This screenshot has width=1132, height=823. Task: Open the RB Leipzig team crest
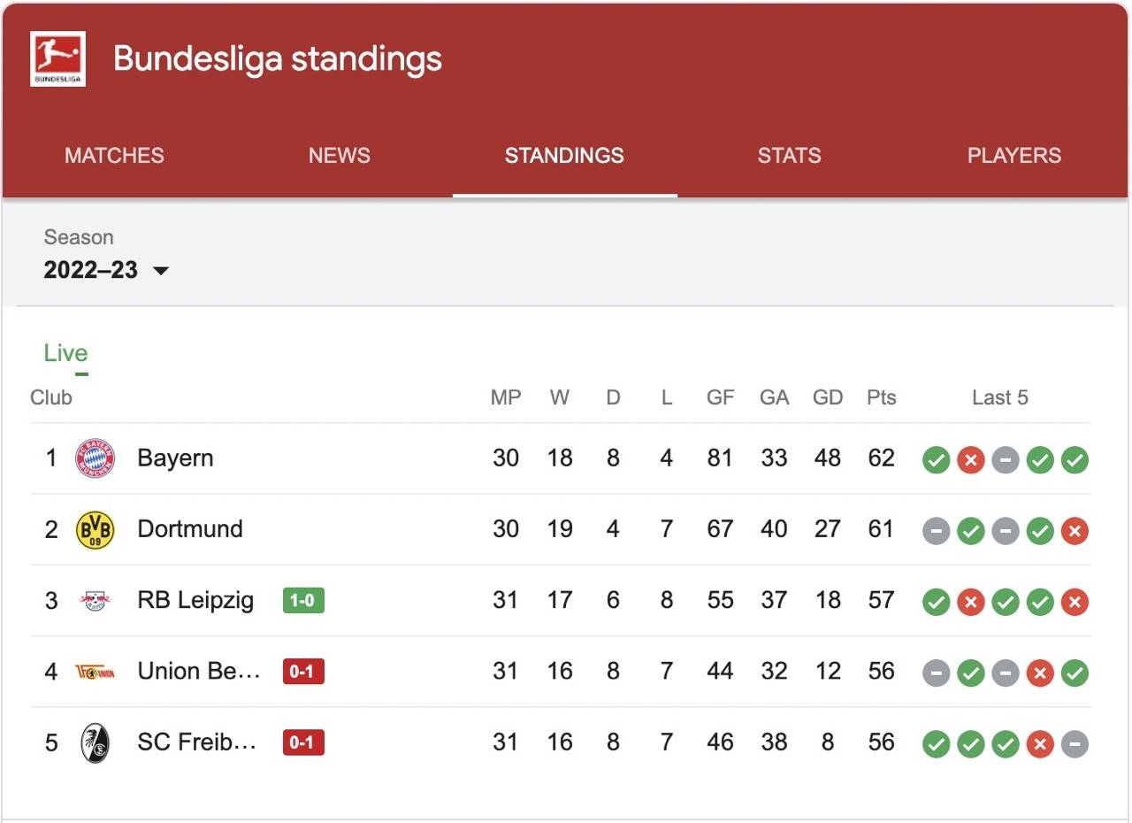[96, 600]
